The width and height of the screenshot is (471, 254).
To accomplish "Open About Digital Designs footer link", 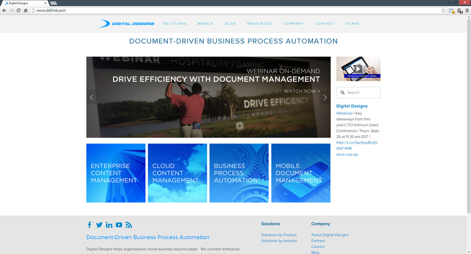I will (x=330, y=235).
